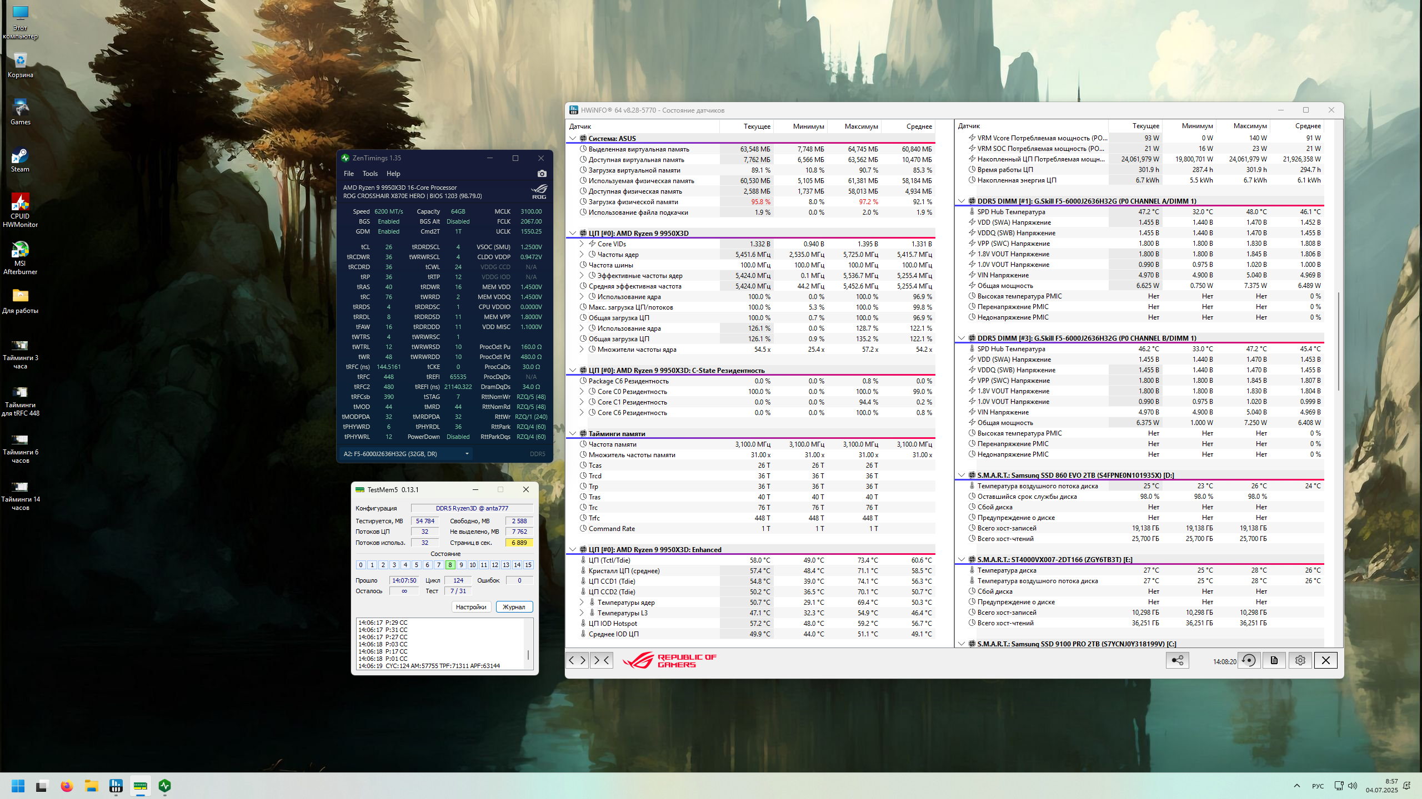Collapse the Тайминги памяти sensor group
Image resolution: width=1422 pixels, height=799 pixels.
tap(573, 433)
